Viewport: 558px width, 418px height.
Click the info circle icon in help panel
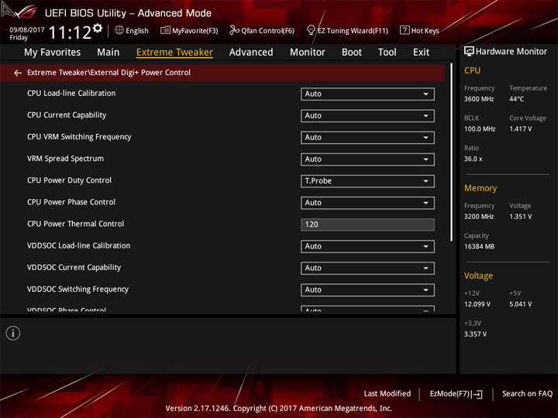13,334
